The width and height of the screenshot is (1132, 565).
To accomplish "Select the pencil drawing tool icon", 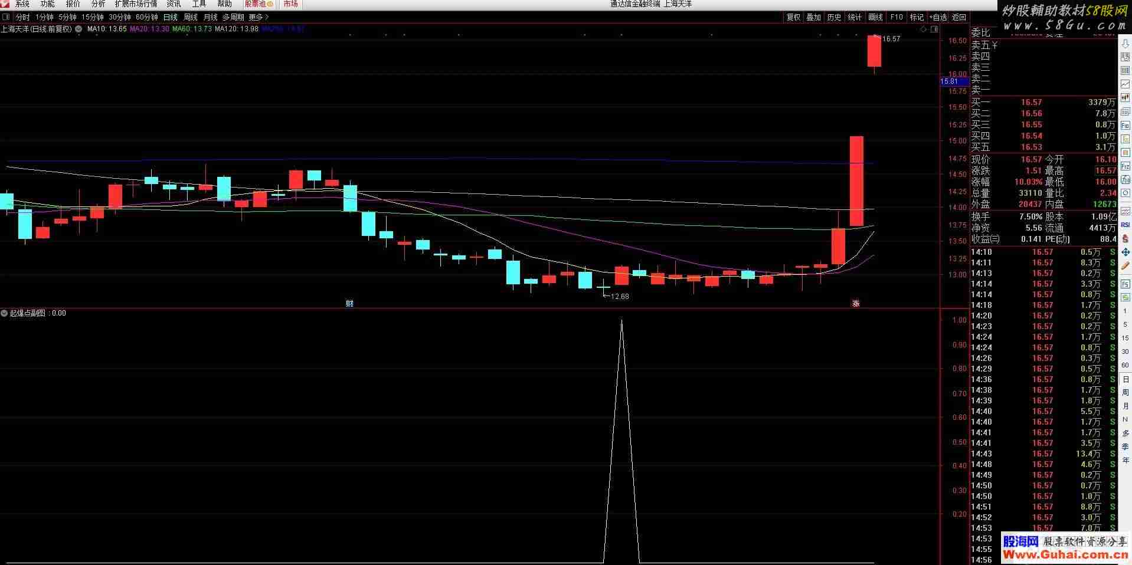I will [x=1125, y=266].
